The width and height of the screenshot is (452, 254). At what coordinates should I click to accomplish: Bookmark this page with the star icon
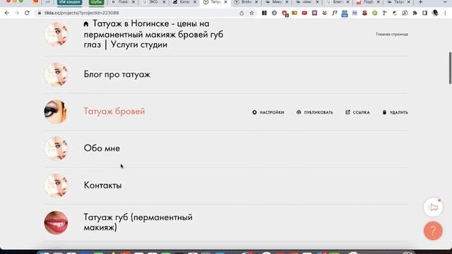pos(251,13)
